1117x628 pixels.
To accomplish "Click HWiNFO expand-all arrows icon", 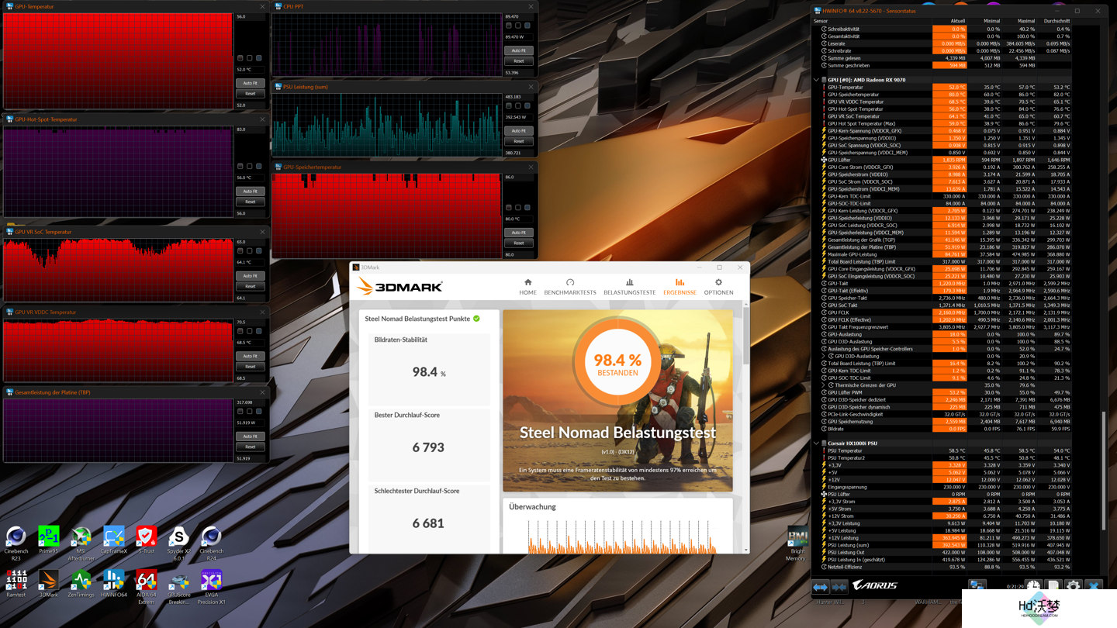I will (820, 587).
